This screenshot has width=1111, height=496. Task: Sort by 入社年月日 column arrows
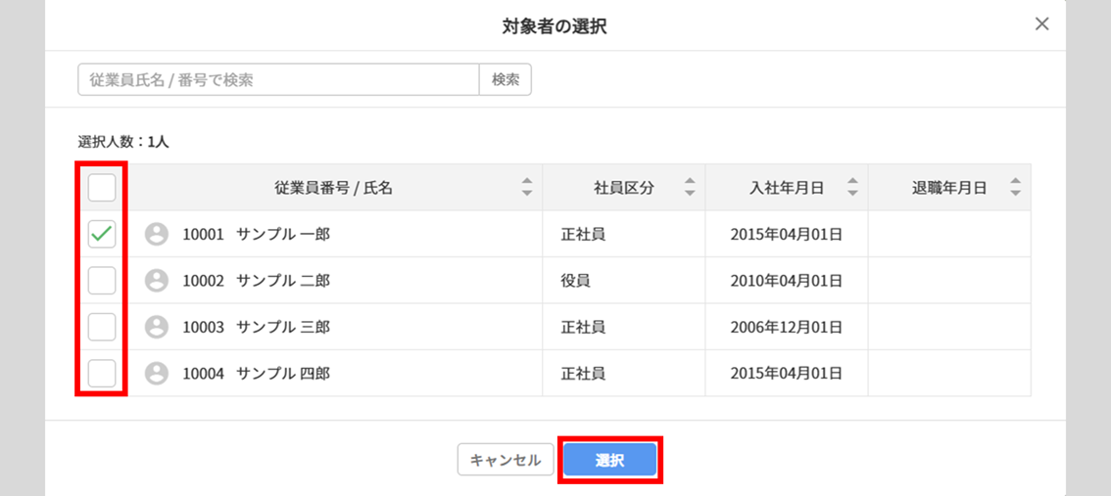pyautogui.click(x=852, y=188)
